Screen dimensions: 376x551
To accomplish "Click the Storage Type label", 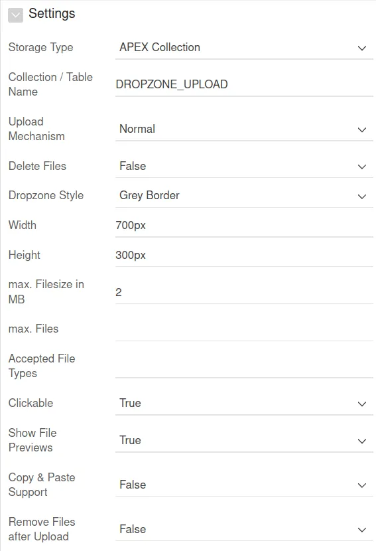I will (40, 47).
